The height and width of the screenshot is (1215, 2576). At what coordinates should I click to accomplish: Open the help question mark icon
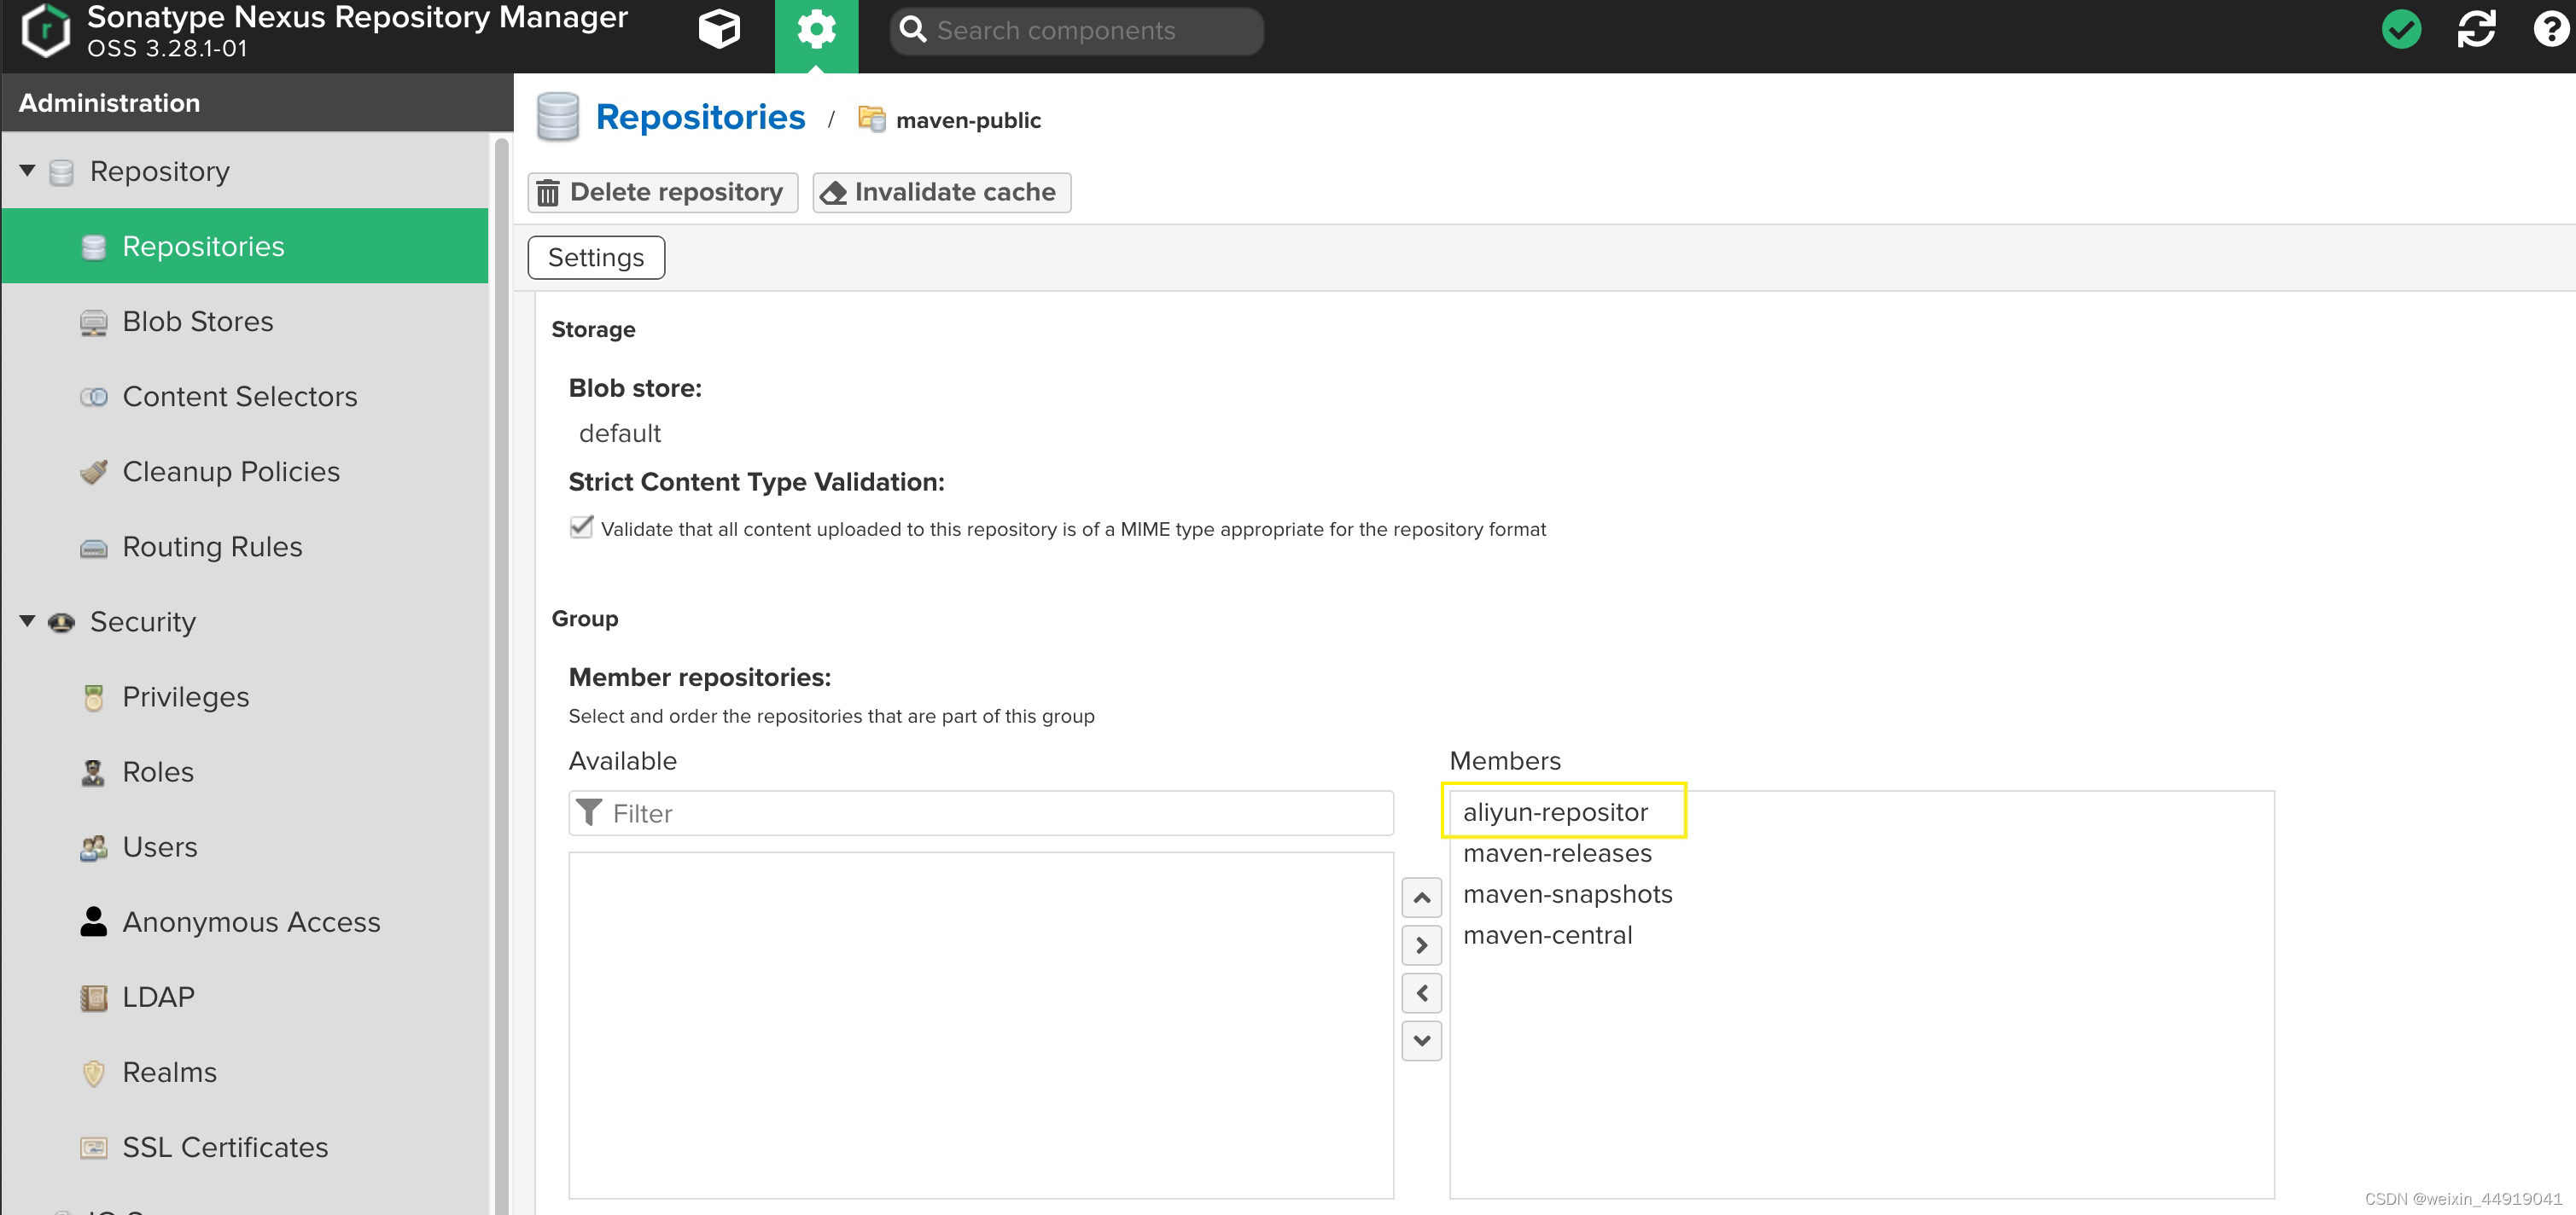pos(2550,30)
